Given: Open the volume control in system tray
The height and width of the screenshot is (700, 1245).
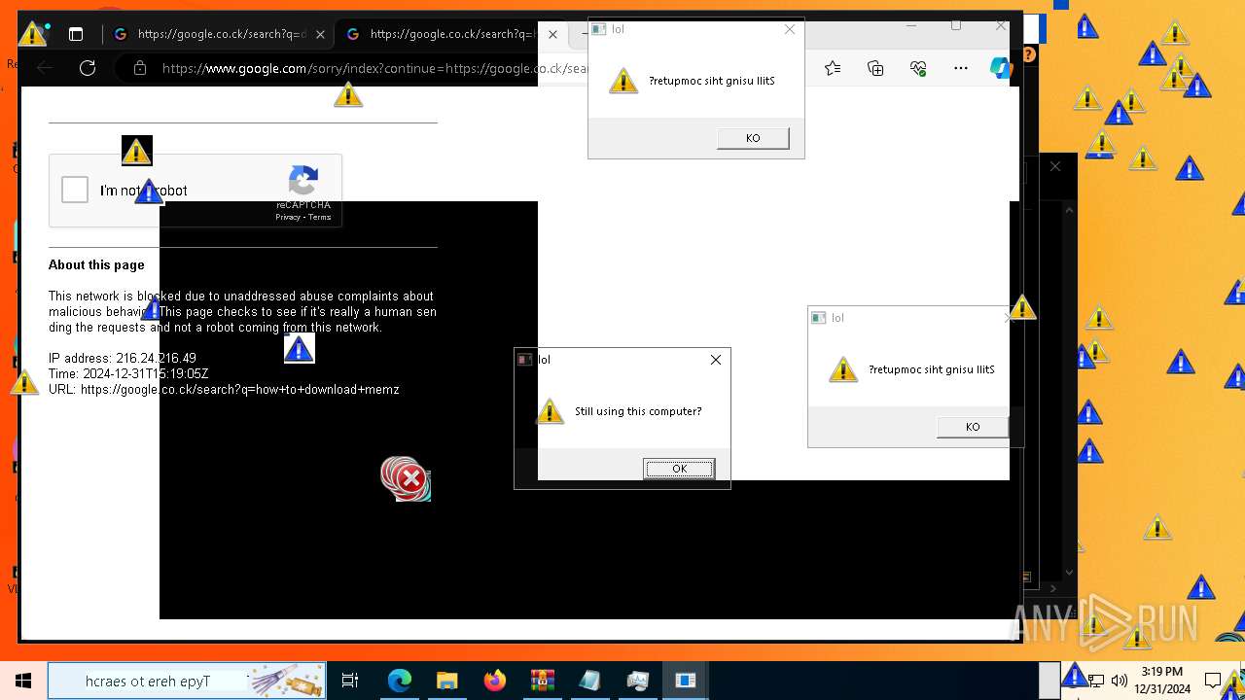Looking at the screenshot, I should click(x=1119, y=681).
